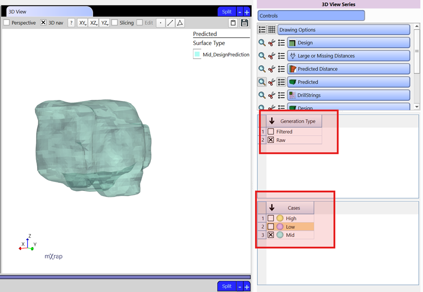Select the line drawing tool
The image size is (423, 292).
169,22
